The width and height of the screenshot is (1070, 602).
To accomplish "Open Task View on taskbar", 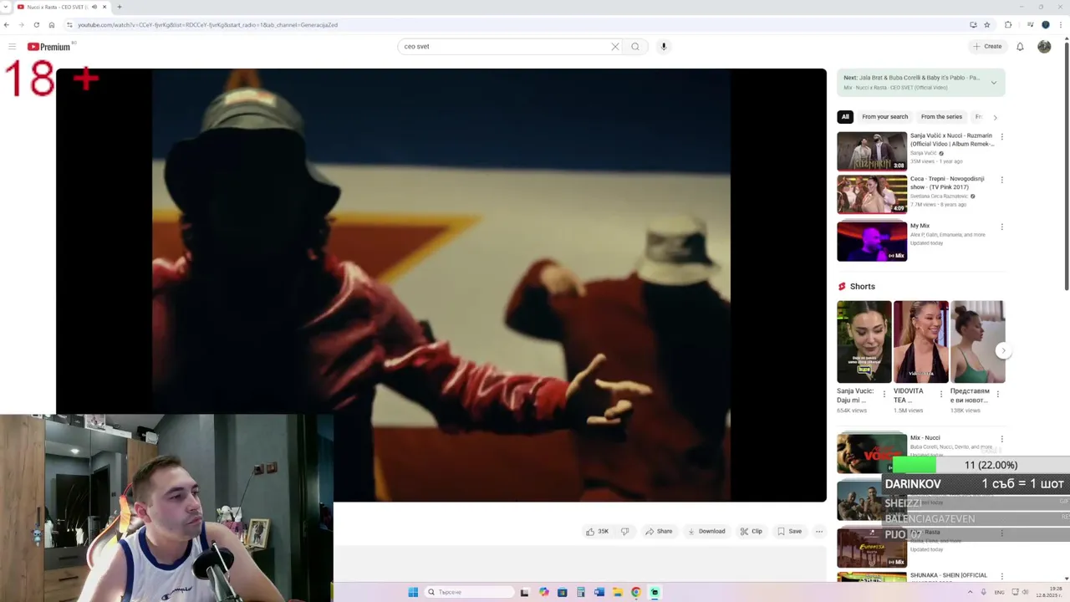I will click(x=524, y=592).
